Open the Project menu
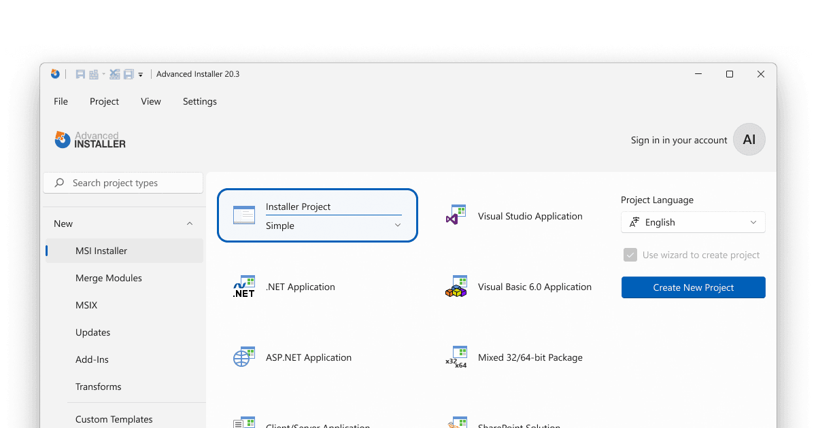The width and height of the screenshot is (816, 428). (x=104, y=101)
